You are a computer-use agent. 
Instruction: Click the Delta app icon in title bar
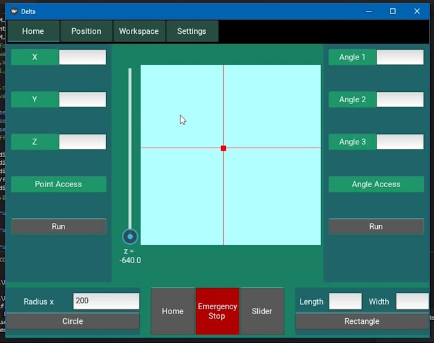click(x=14, y=11)
